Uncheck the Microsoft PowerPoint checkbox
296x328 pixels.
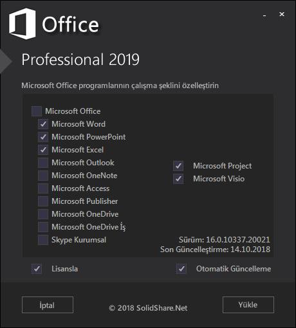(43, 137)
